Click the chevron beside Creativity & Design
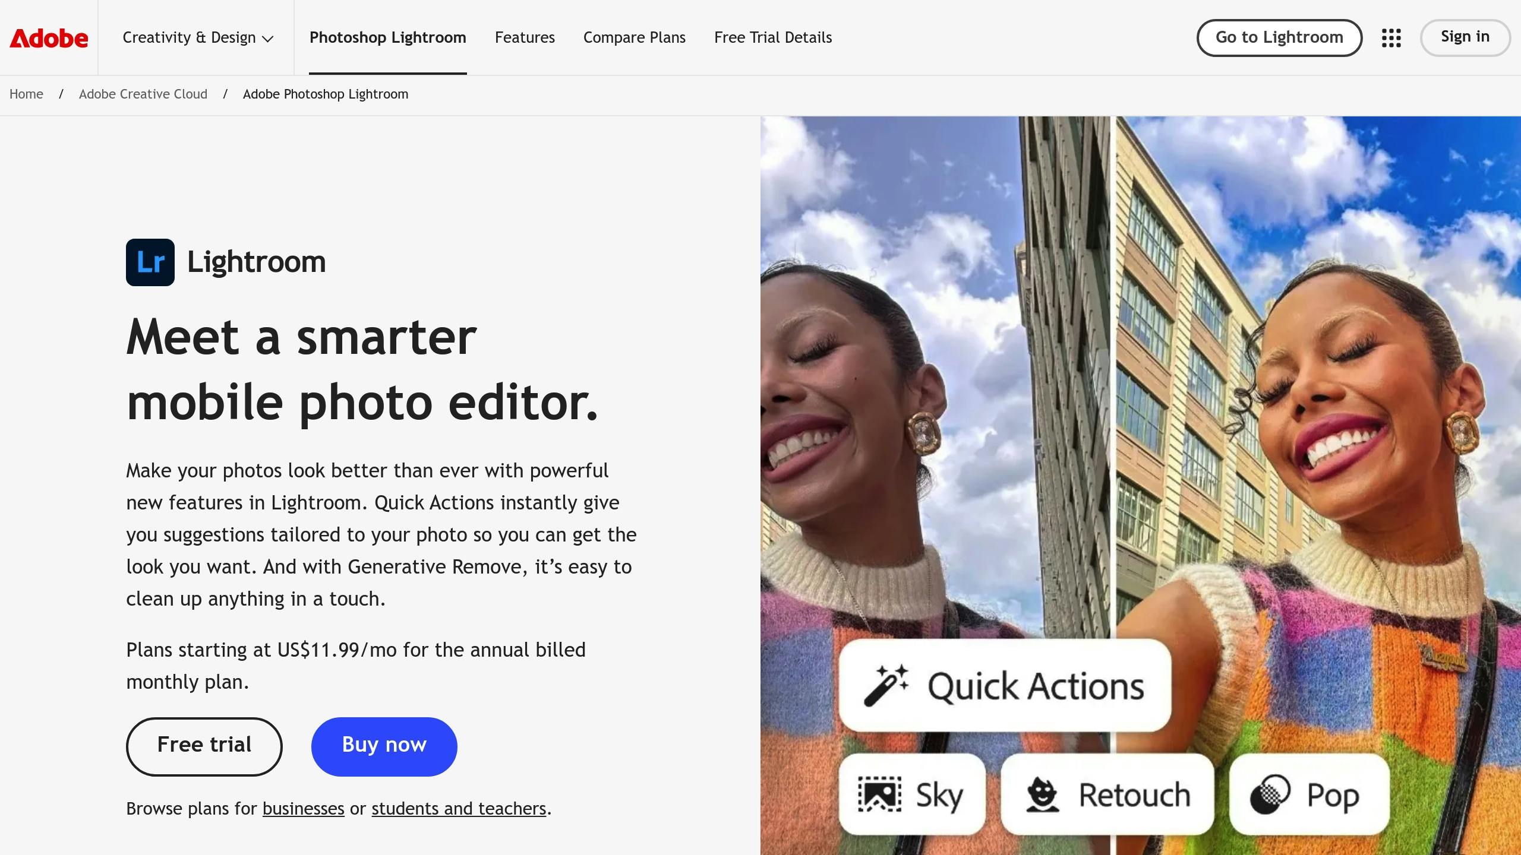The width and height of the screenshot is (1521, 855). click(x=268, y=39)
